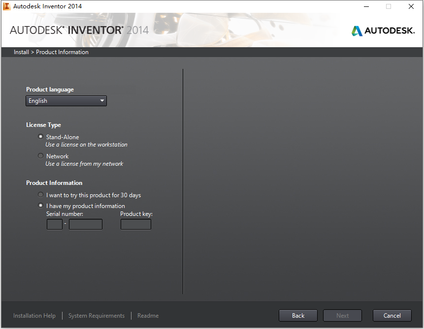Click the Autodesk Inventor title bar icon
424x329 pixels.
[x=6, y=6]
